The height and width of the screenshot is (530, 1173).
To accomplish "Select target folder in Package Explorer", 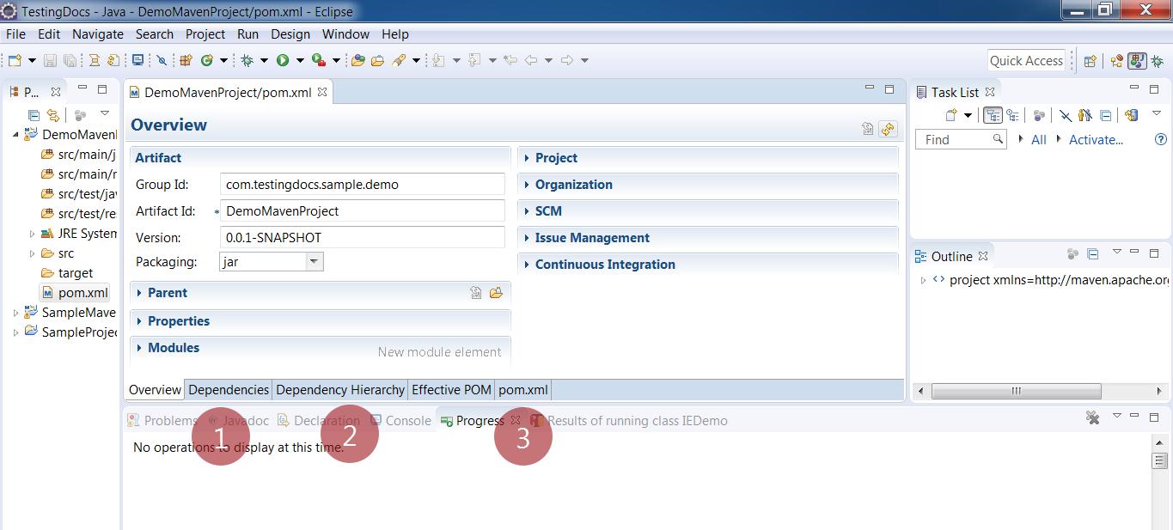I will (x=67, y=273).
